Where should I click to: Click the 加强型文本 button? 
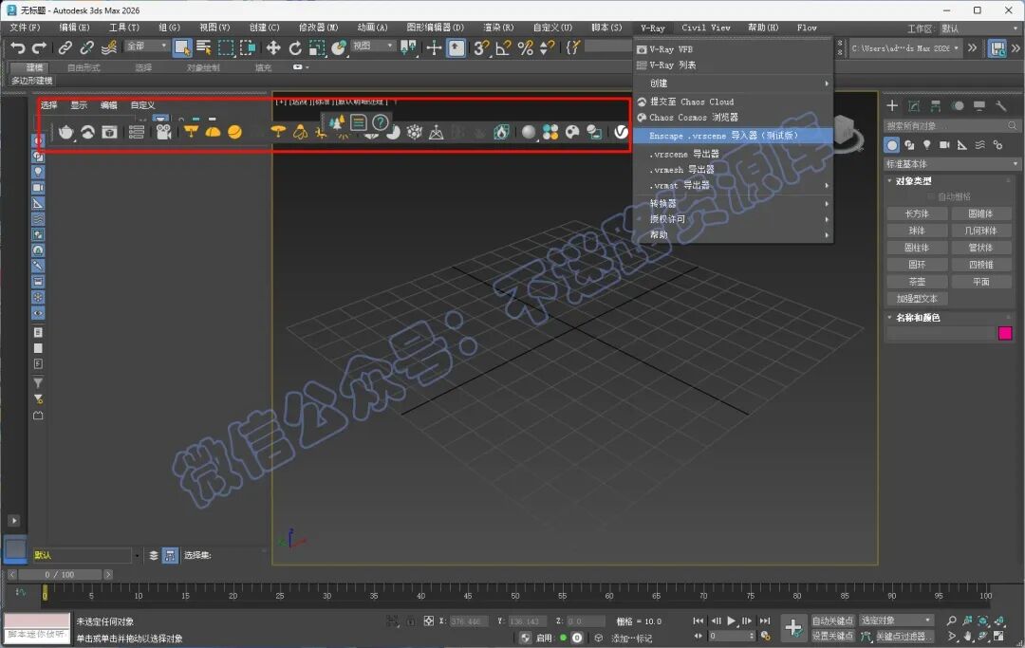[917, 299]
